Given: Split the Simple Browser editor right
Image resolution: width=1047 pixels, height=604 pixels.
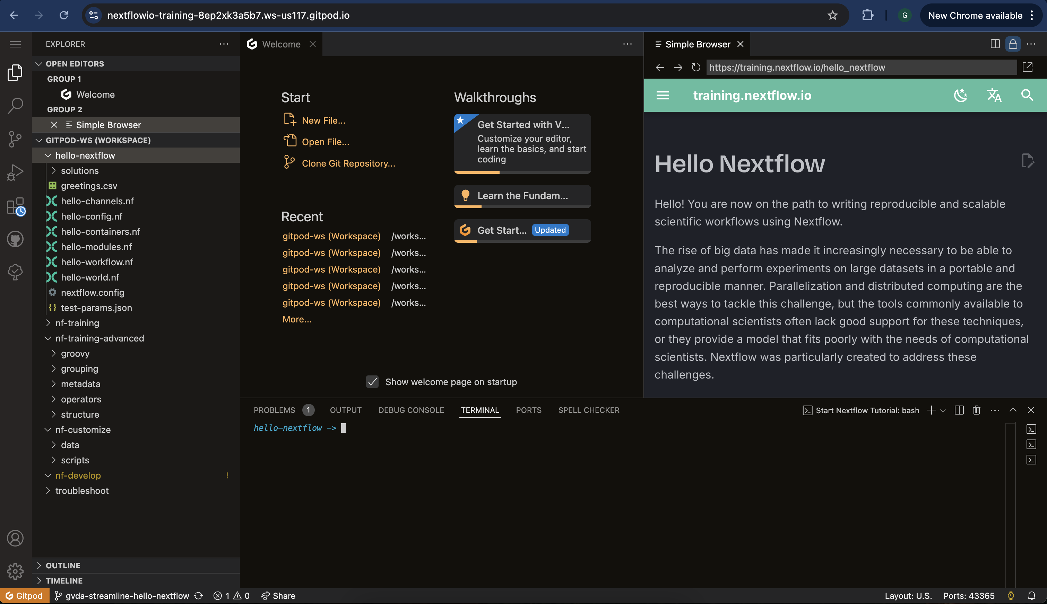Looking at the screenshot, I should [995, 44].
